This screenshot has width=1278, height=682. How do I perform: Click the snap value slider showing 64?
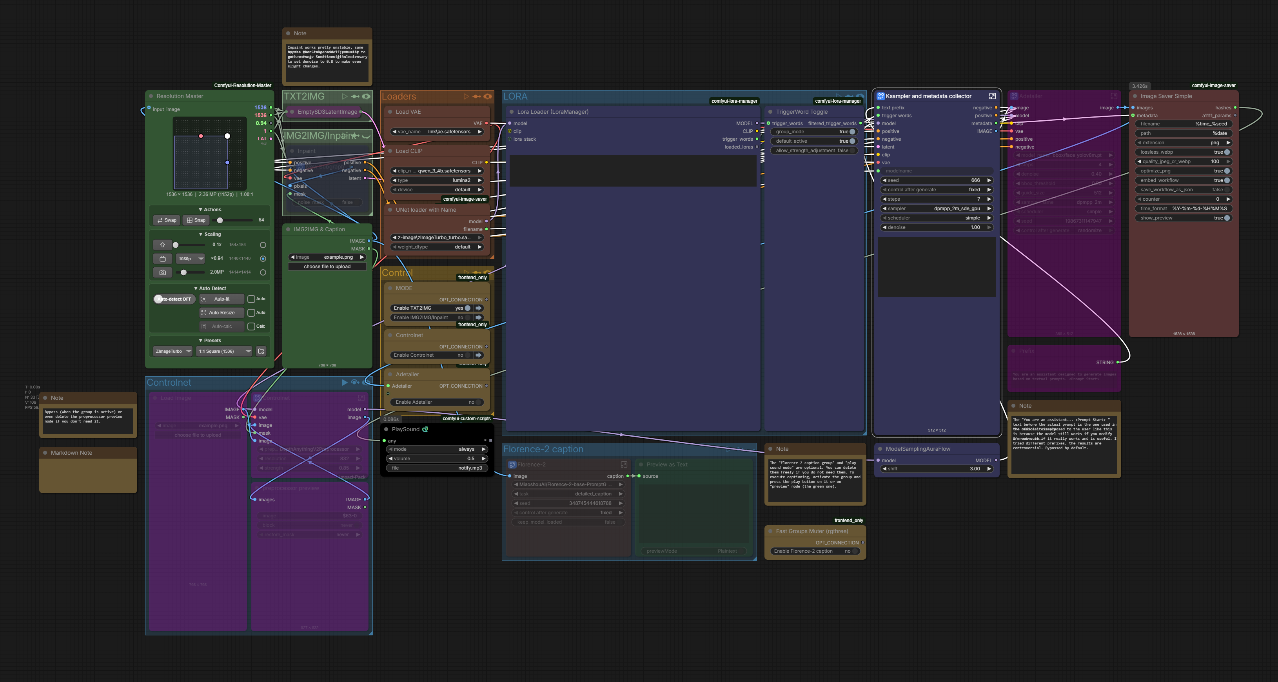233,220
